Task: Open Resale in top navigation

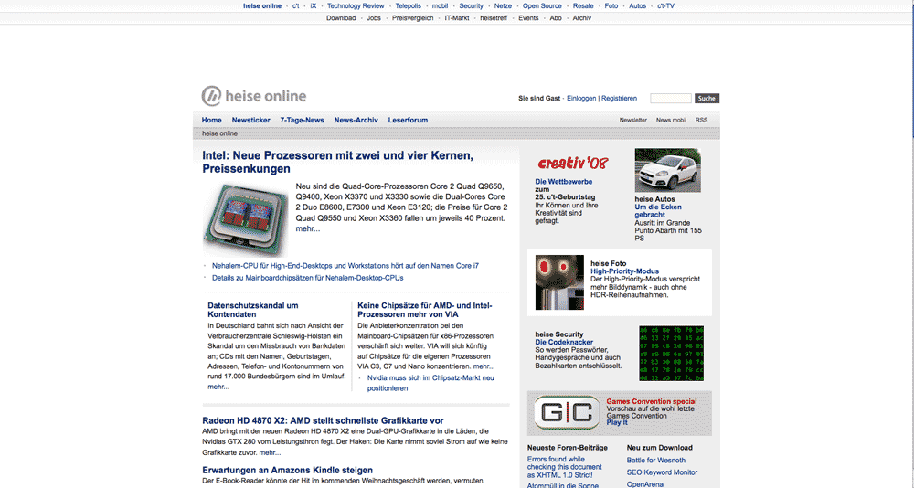Action: [583, 5]
